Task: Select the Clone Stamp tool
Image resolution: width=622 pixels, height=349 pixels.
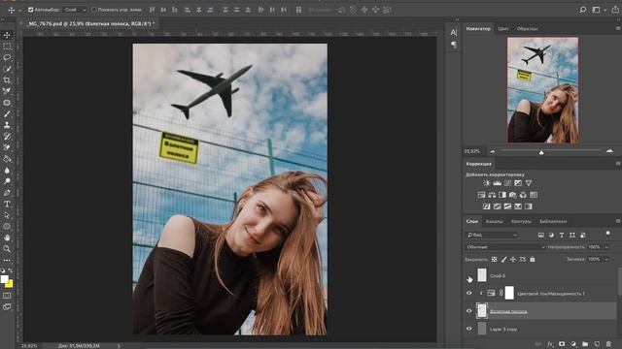Action: tap(7, 125)
